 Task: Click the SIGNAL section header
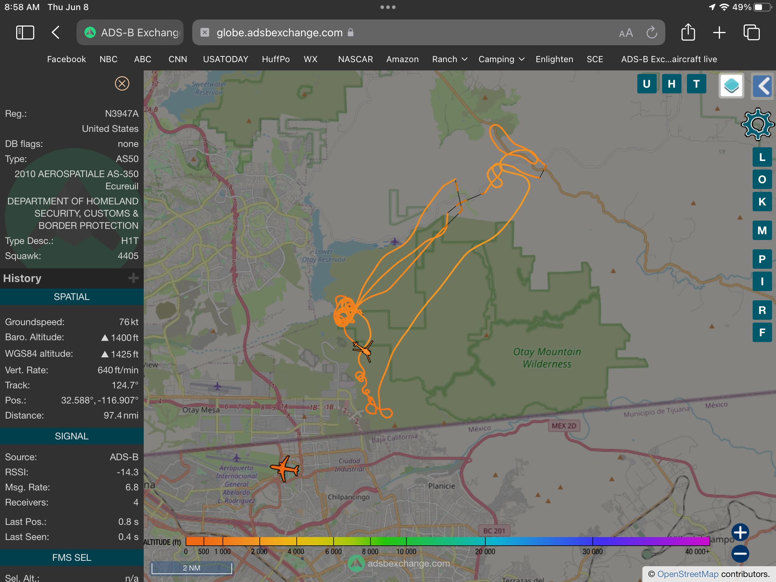pyautogui.click(x=72, y=436)
